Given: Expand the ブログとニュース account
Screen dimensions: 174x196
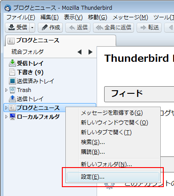Looking at the screenshot, I should pyautogui.click(x=6, y=108).
